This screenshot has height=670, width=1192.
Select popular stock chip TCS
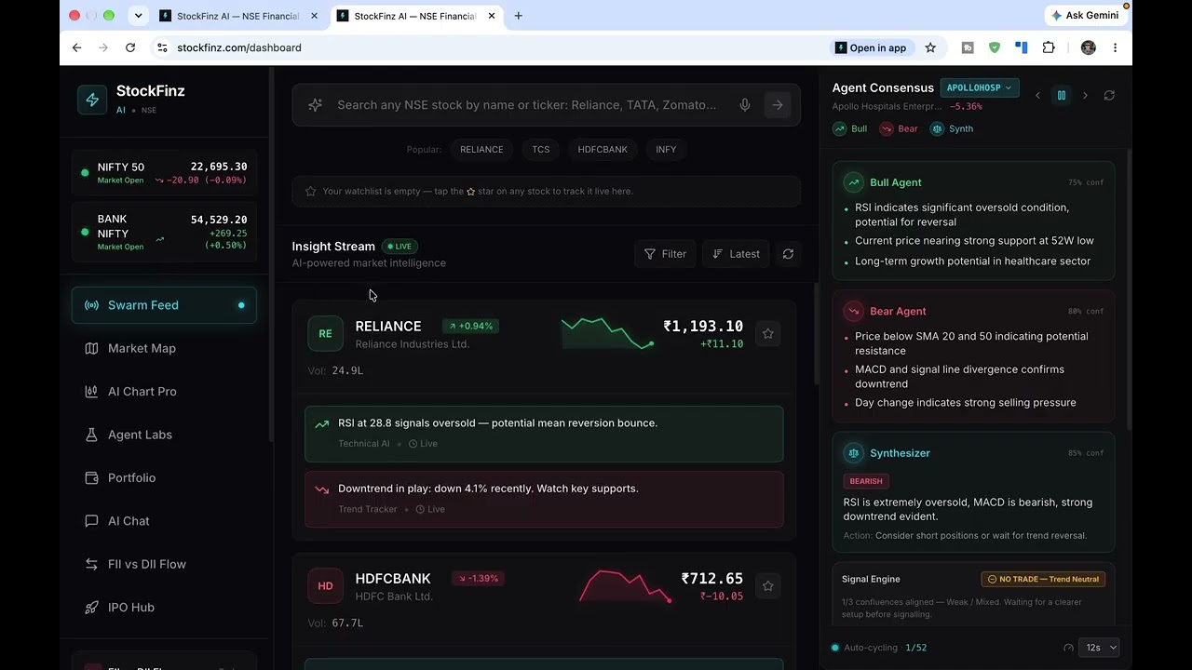pos(541,149)
